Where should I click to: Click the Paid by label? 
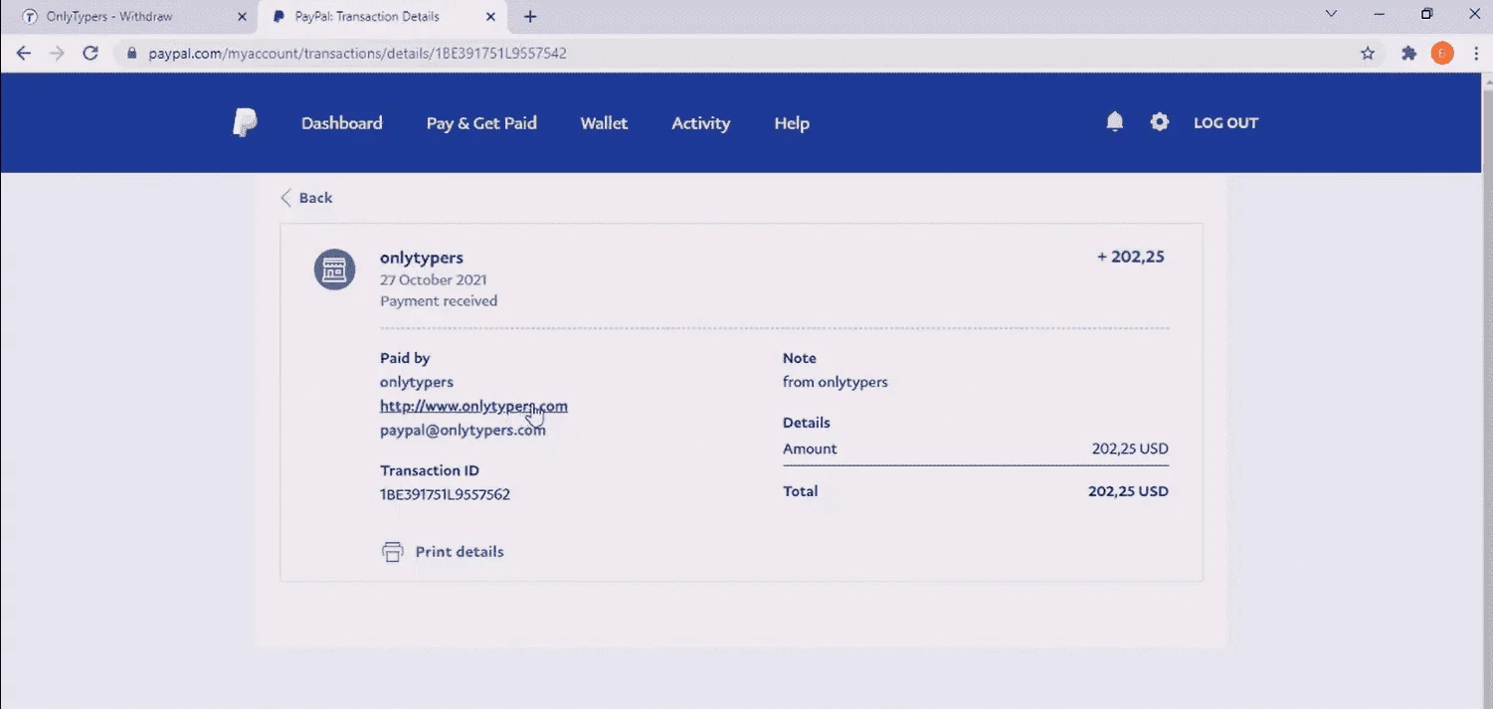coord(405,358)
